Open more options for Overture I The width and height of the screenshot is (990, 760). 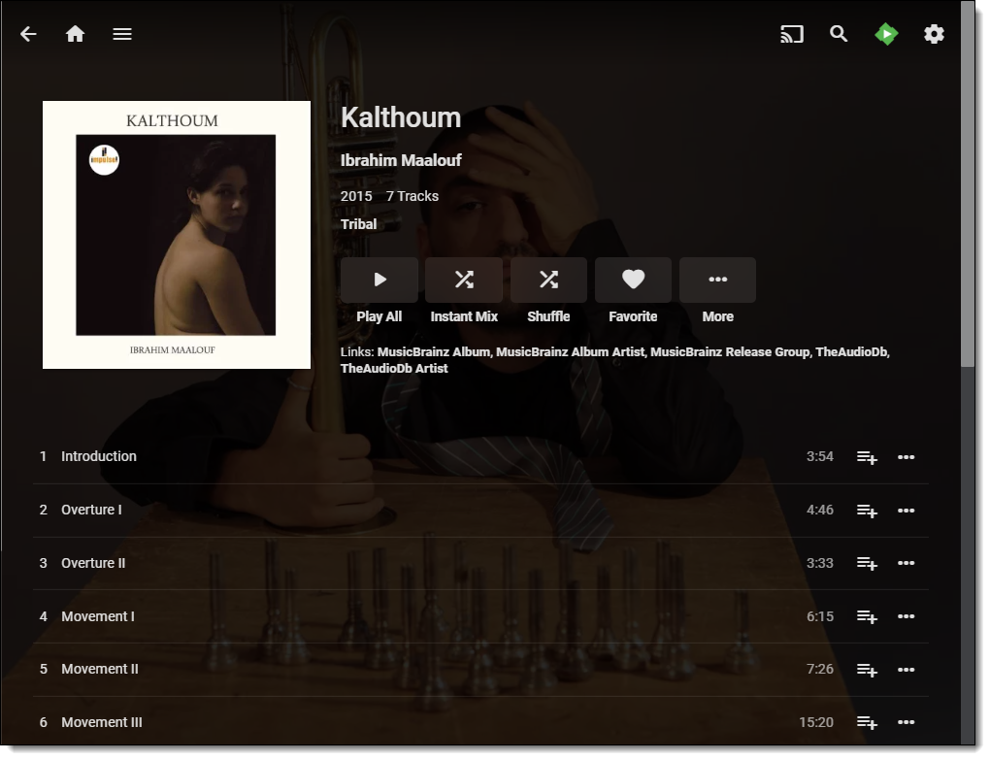pos(906,510)
